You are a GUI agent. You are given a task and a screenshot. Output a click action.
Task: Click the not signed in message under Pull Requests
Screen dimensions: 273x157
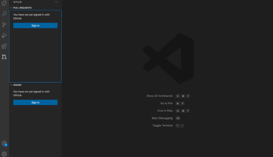point(31,16)
